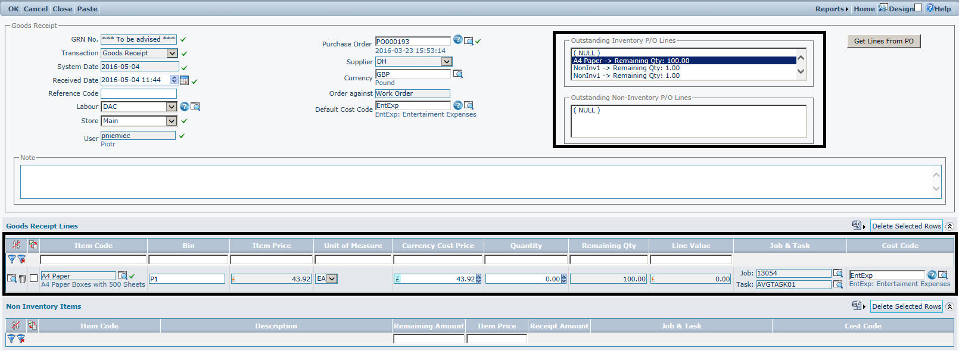Viewport: 959px width, 351px height.
Task: Open the Currency lookup search icon
Action: tap(457, 74)
